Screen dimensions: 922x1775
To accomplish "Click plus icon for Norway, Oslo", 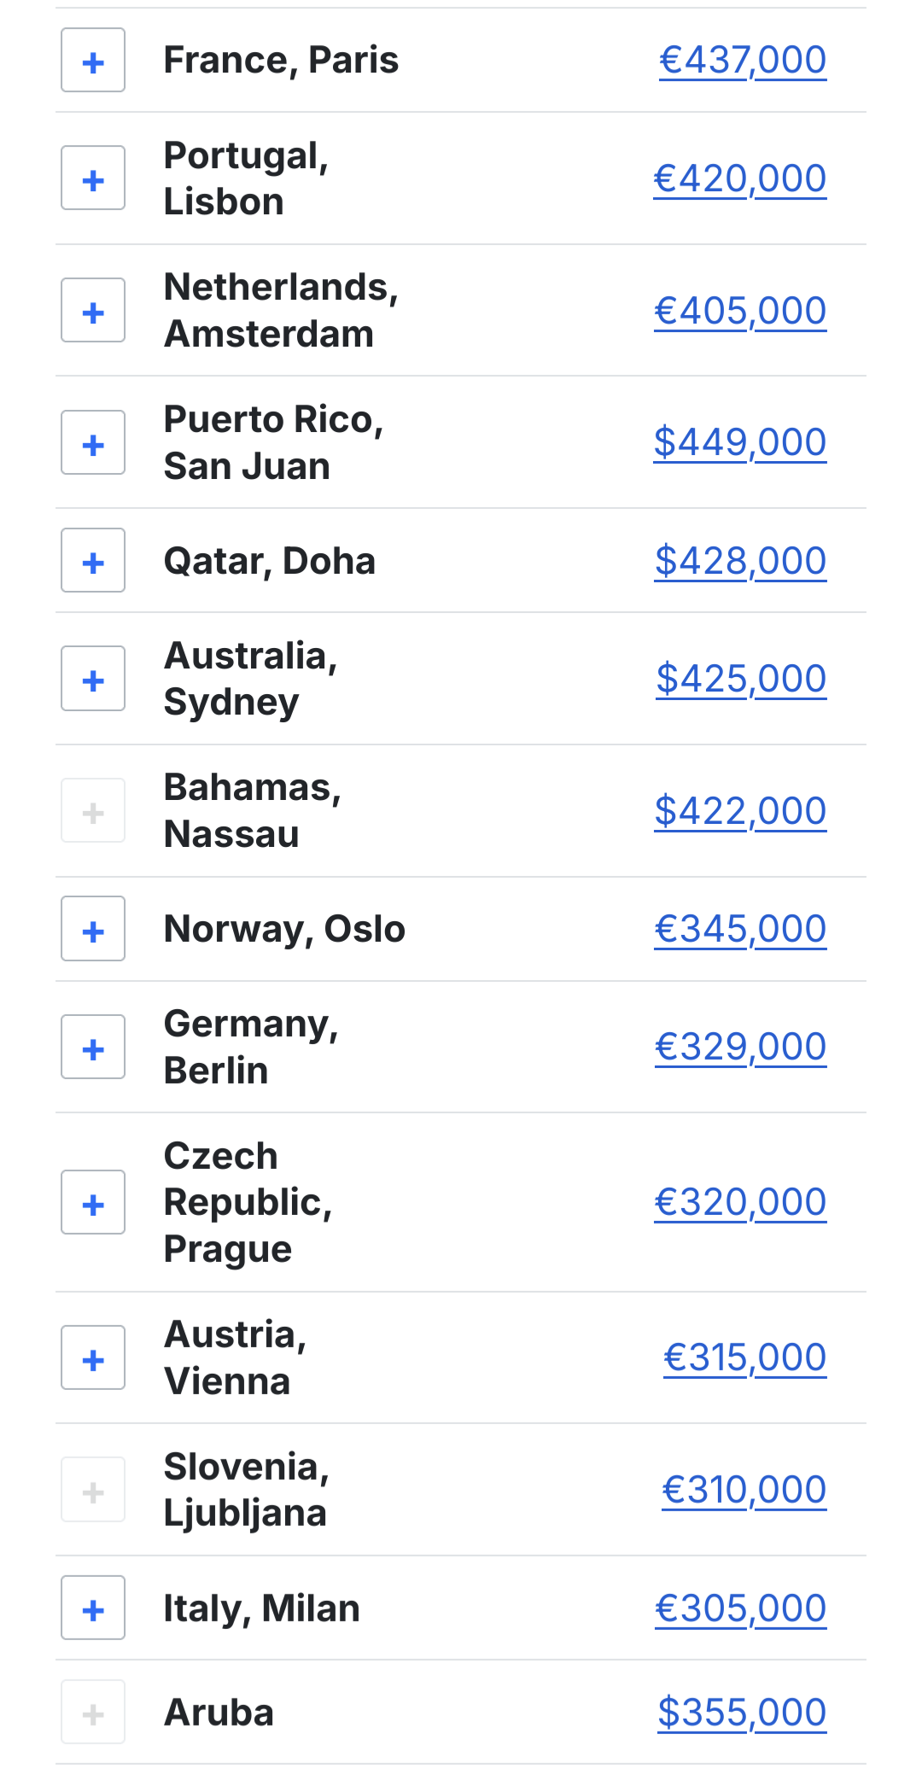I will (x=93, y=929).
